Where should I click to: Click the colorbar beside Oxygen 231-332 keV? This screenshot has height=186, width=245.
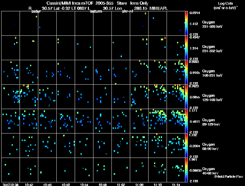[x=186, y=48]
